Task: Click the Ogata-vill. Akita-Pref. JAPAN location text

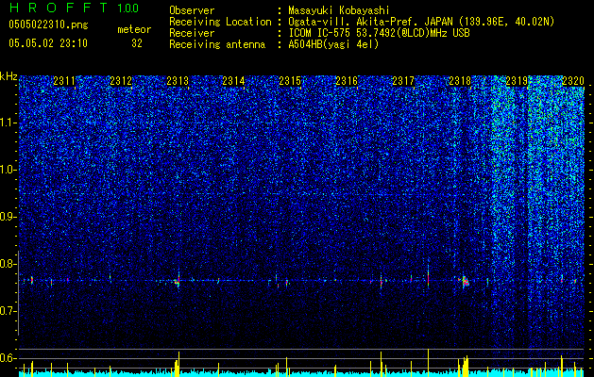Action: (421, 22)
